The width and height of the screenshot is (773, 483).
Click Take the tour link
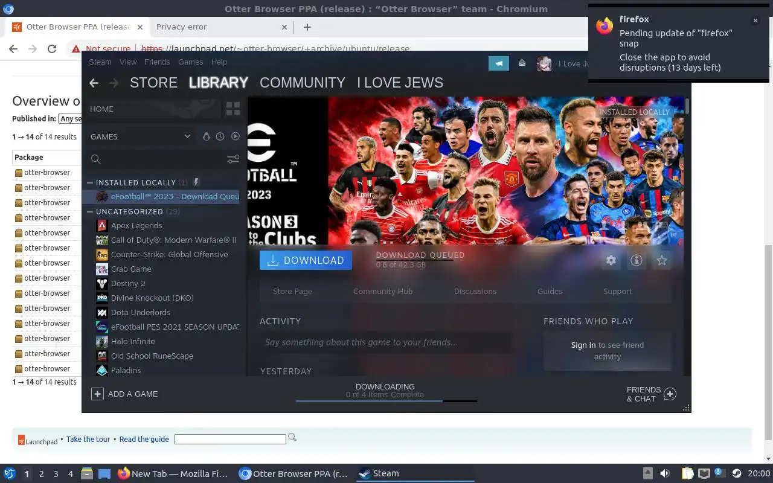[88, 439]
